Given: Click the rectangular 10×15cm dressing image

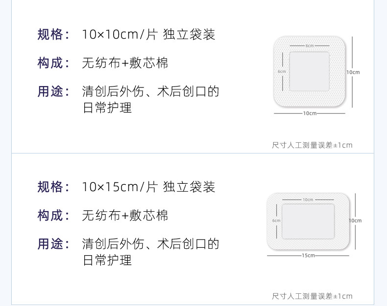Looking at the screenshot, I should [x=307, y=221].
